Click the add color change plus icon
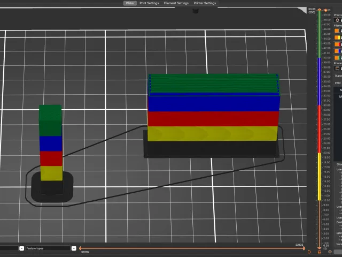 click(x=325, y=10)
